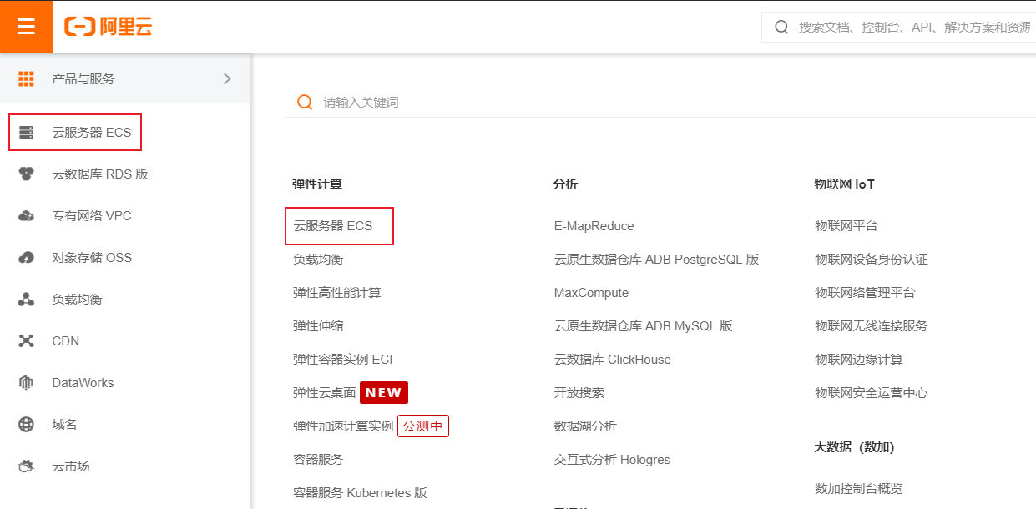This screenshot has height=509, width=1036.
Task: Click the 物联网 IoT category heading
Action: coord(845,184)
